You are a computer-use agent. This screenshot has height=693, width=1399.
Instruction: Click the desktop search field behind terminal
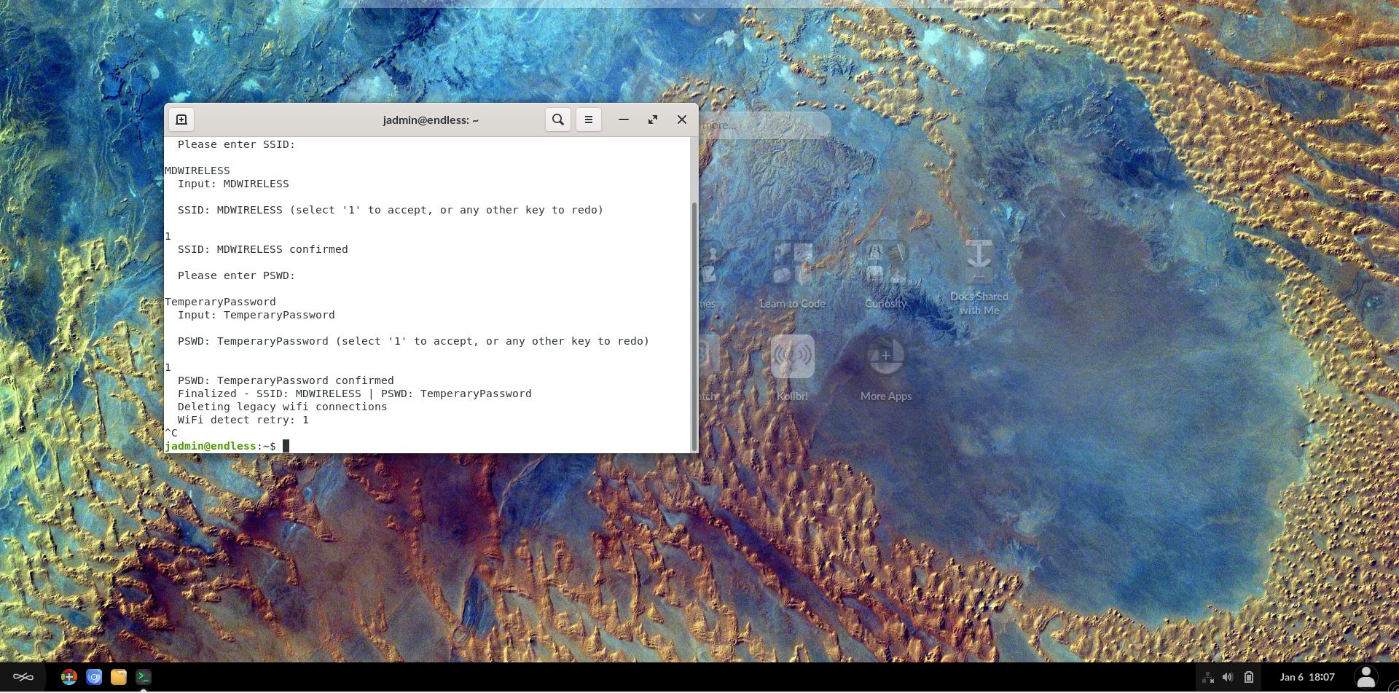(764, 125)
